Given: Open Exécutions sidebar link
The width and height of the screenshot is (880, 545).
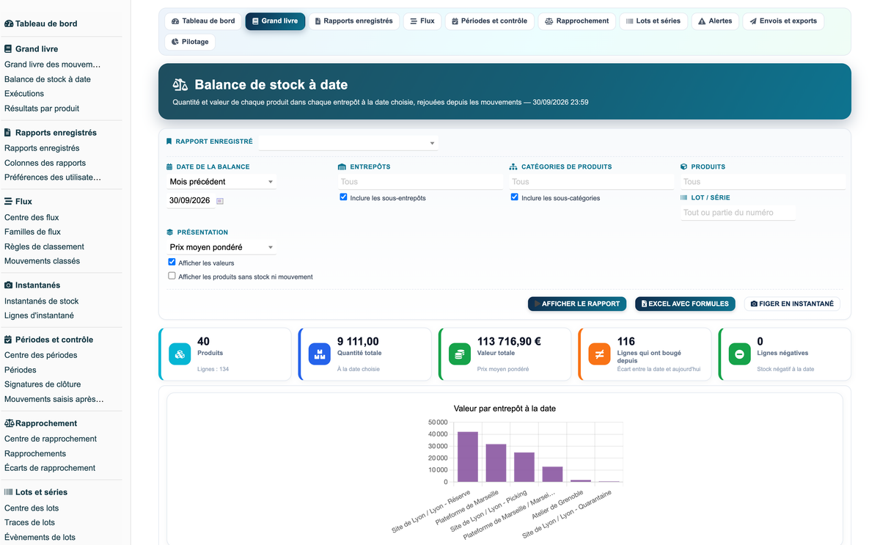Looking at the screenshot, I should 24,94.
